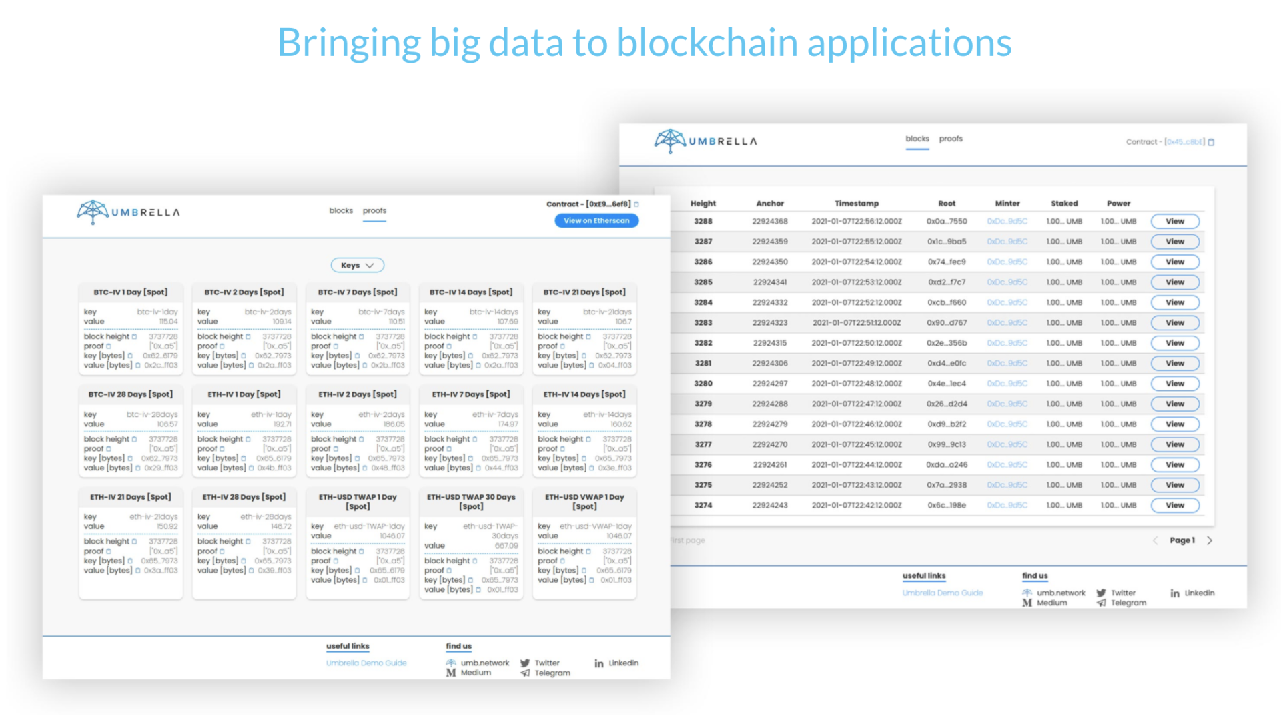Click the Umbrella logo in the blocks window
Image resolution: width=1281 pixels, height=726 pixels.
[706, 141]
